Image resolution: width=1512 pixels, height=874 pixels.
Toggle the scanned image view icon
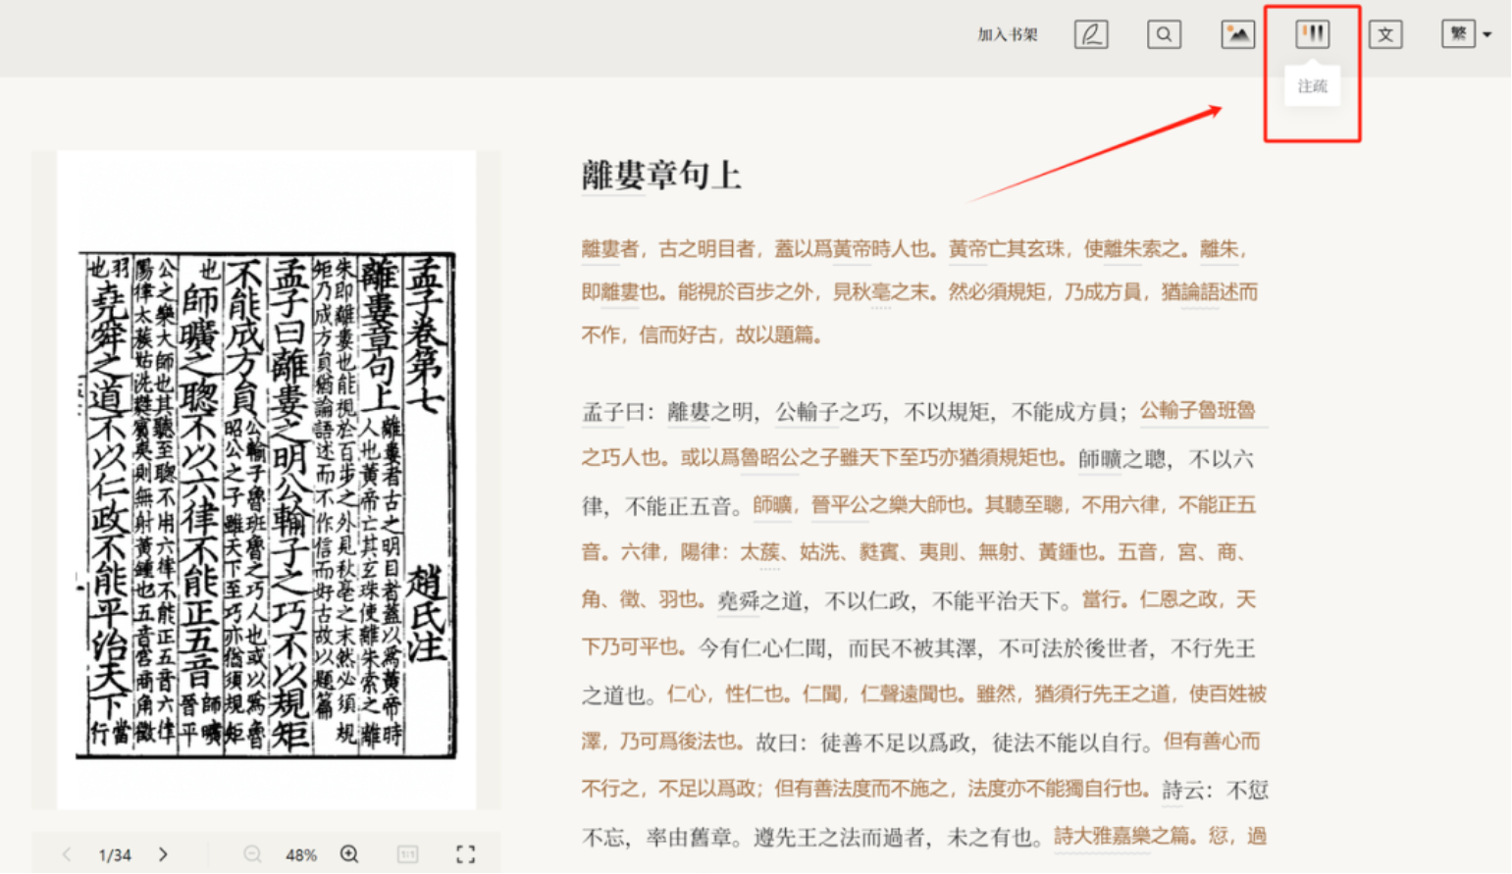pyautogui.click(x=1237, y=34)
